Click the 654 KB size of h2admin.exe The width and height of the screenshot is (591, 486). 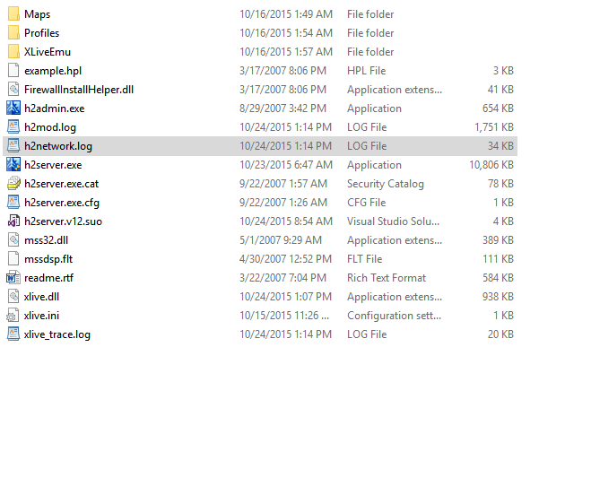click(x=498, y=108)
